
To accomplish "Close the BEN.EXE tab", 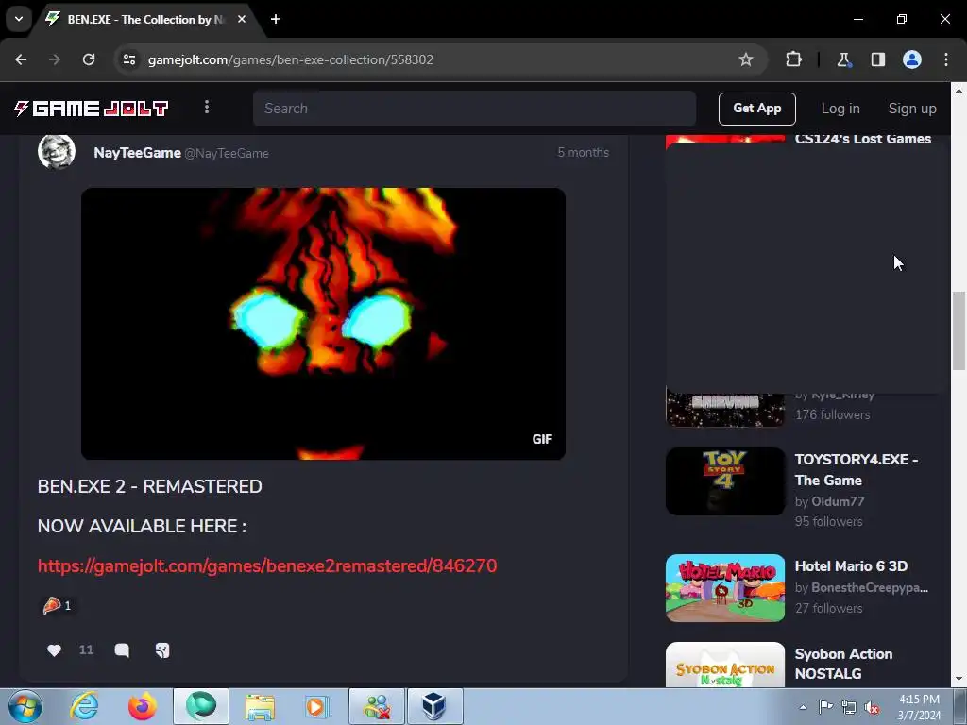I will point(242,19).
